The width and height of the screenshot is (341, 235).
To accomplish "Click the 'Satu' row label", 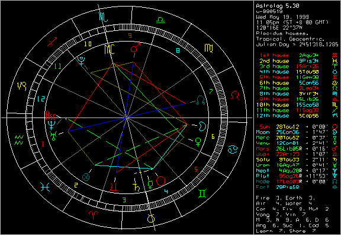I will pyautogui.click(x=263, y=160).
